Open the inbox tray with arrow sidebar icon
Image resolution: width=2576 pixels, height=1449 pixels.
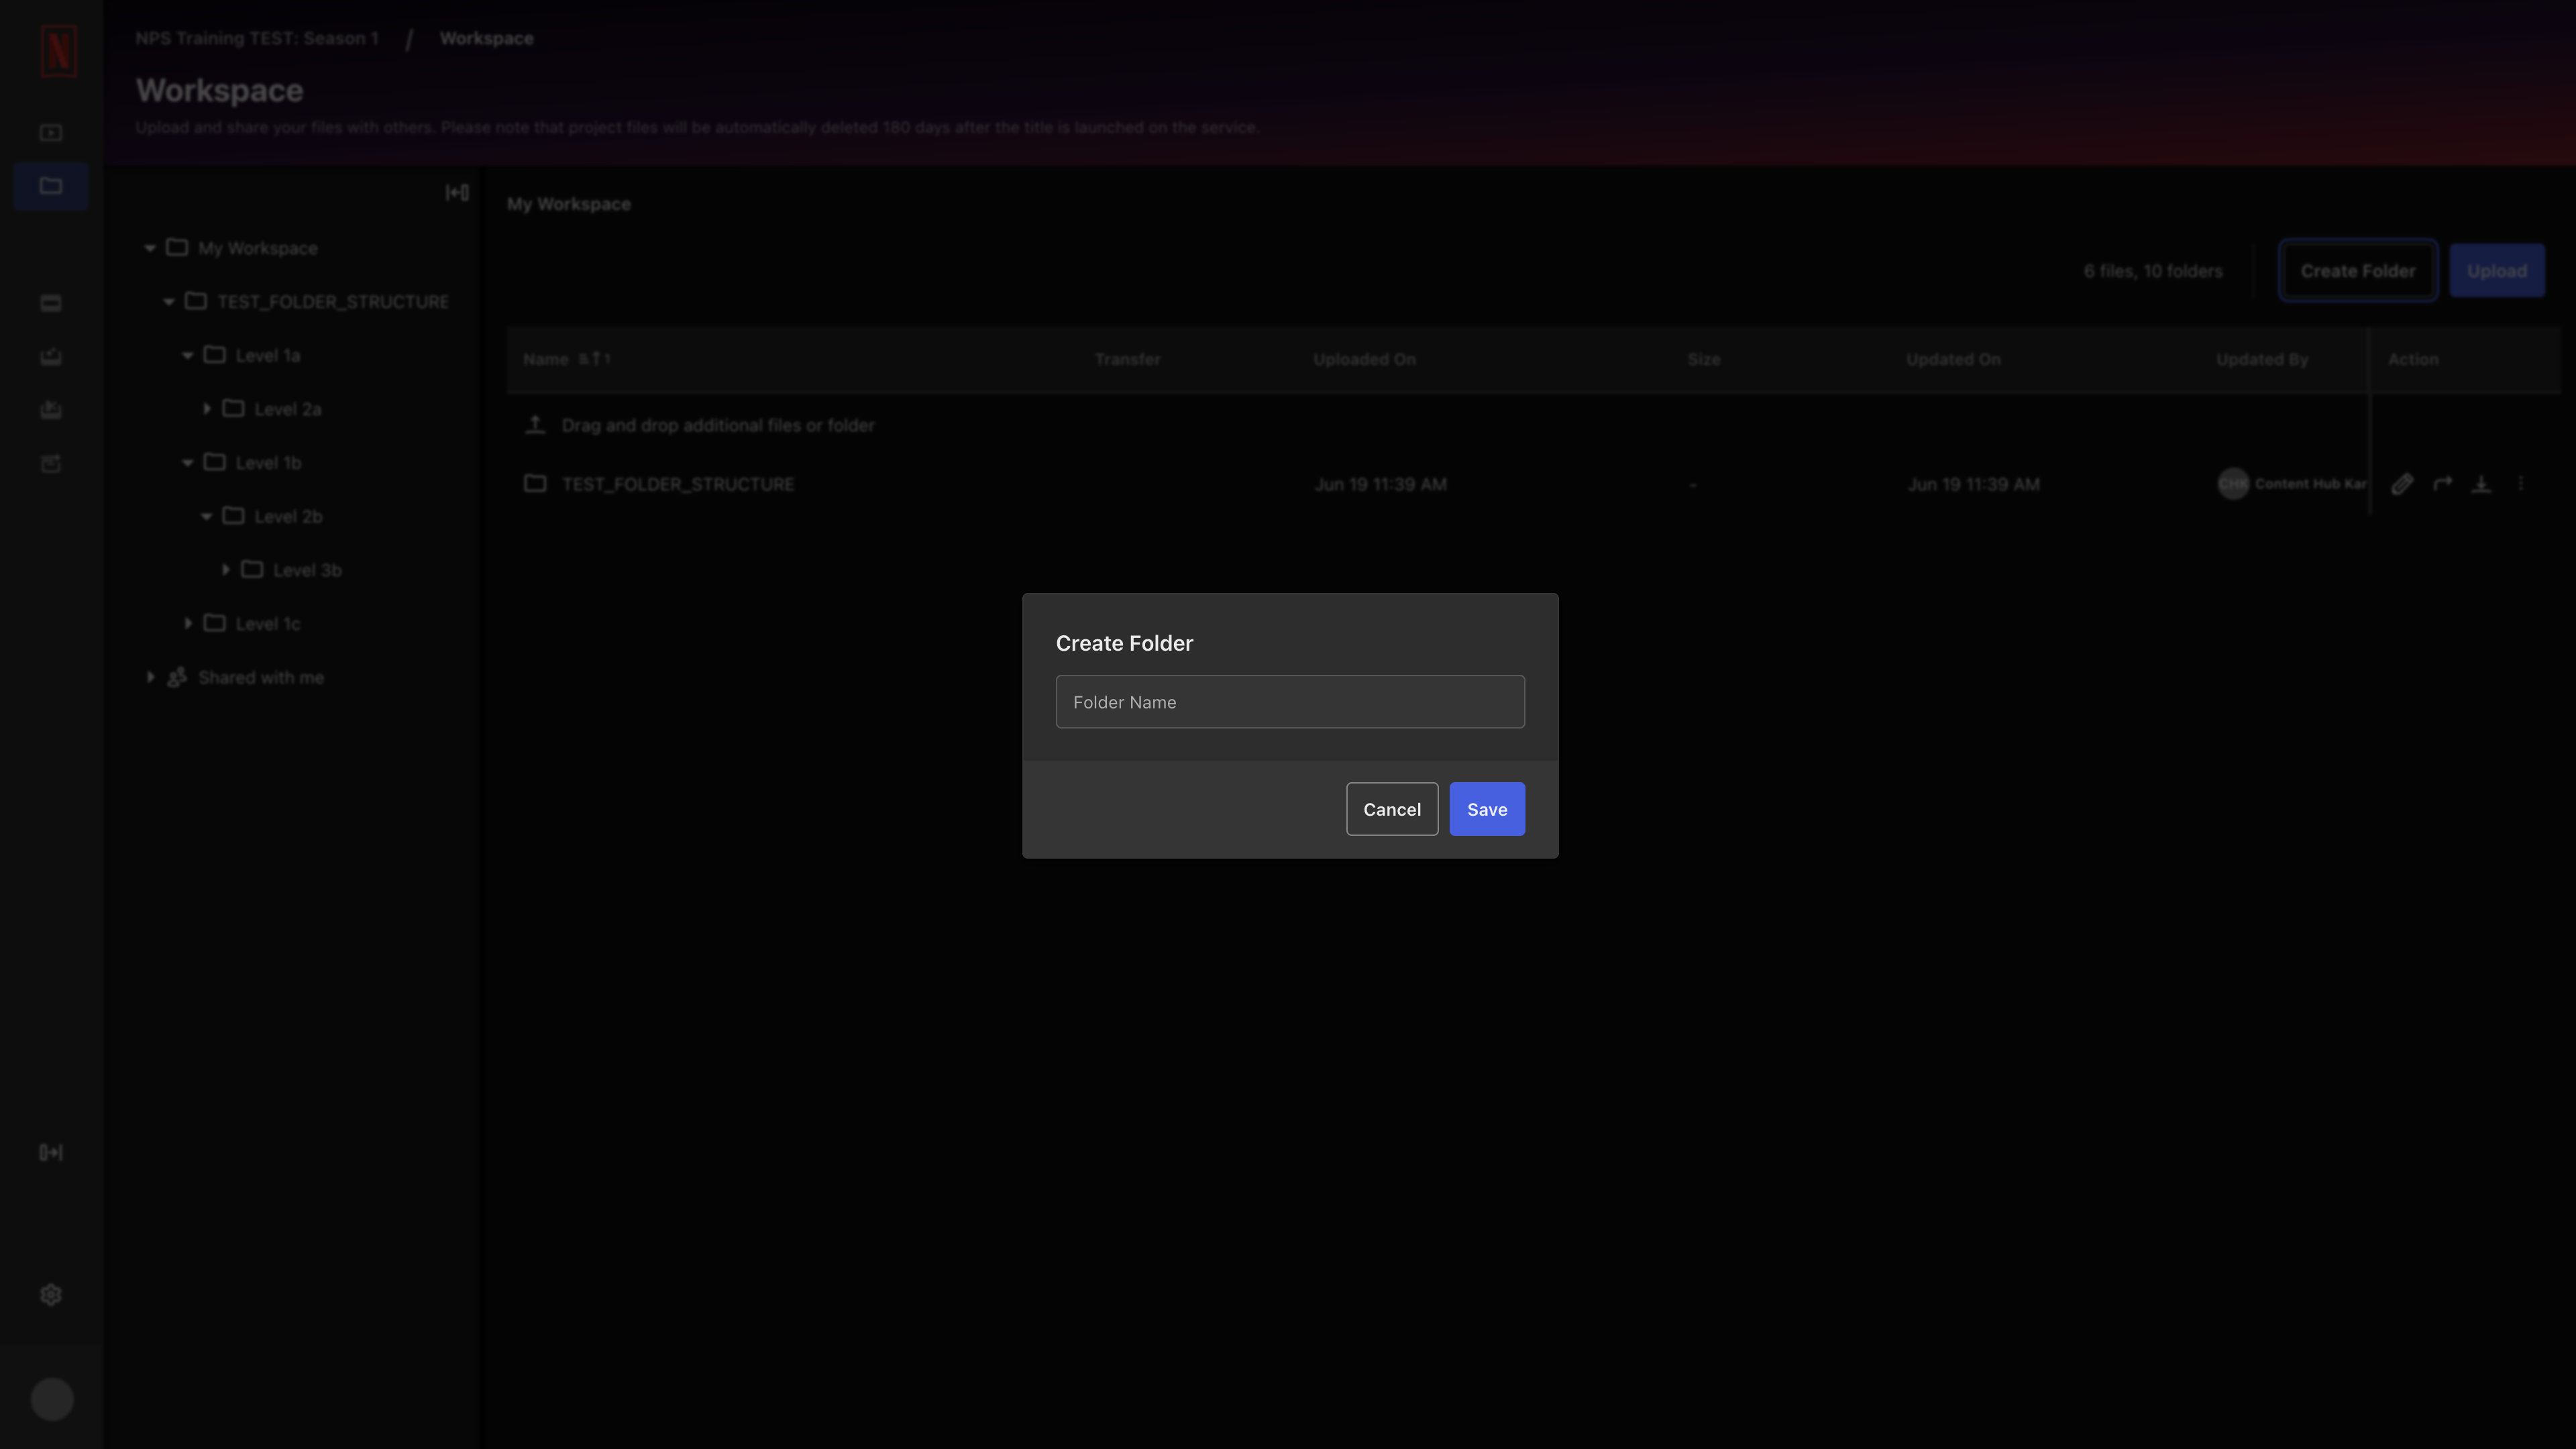(51, 356)
